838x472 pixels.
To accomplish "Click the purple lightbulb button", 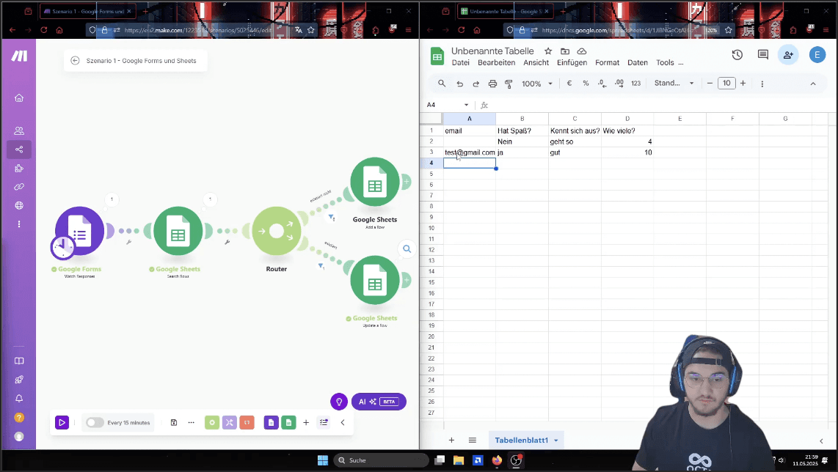I will pos(339,402).
